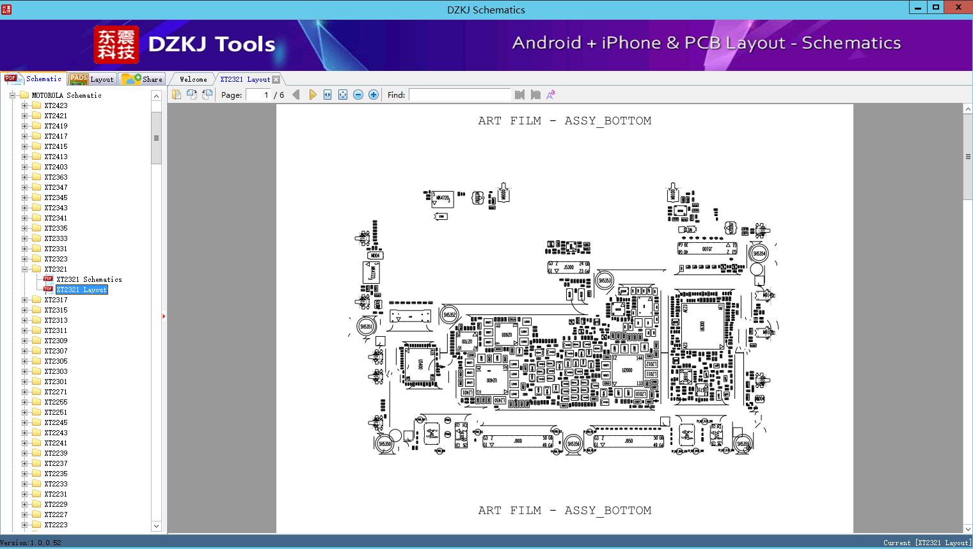The height and width of the screenshot is (549, 973).
Task: Click the PDF icon of XT2321 Layout
Action: 48,290
